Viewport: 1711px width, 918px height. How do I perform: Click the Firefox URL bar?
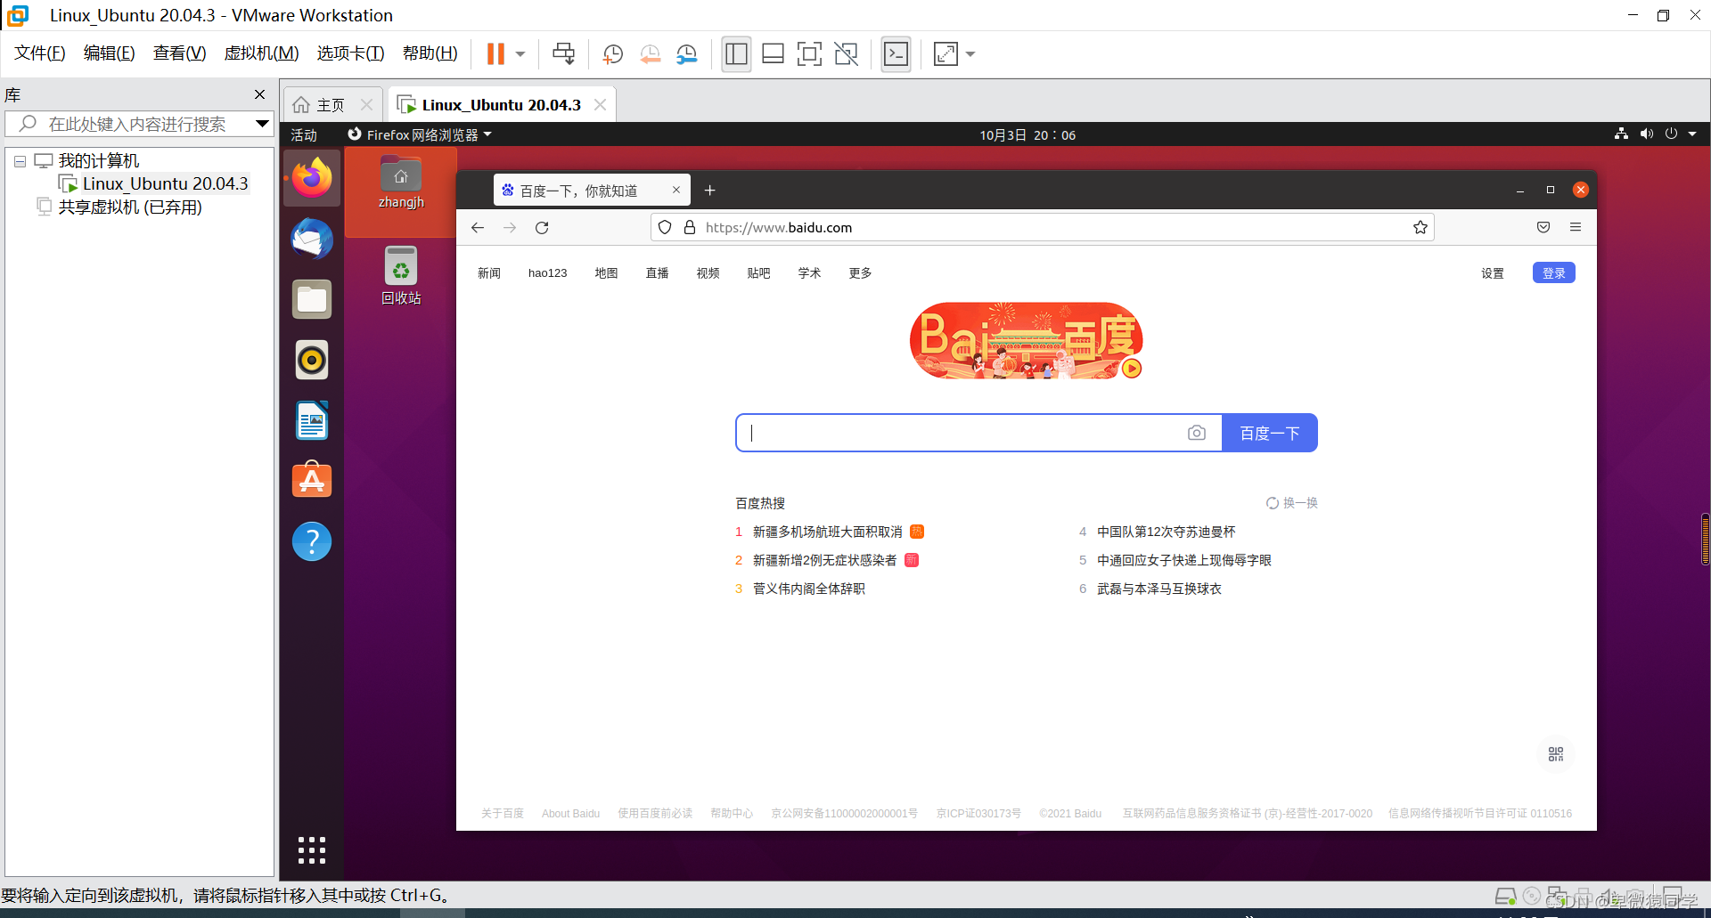point(1043,228)
